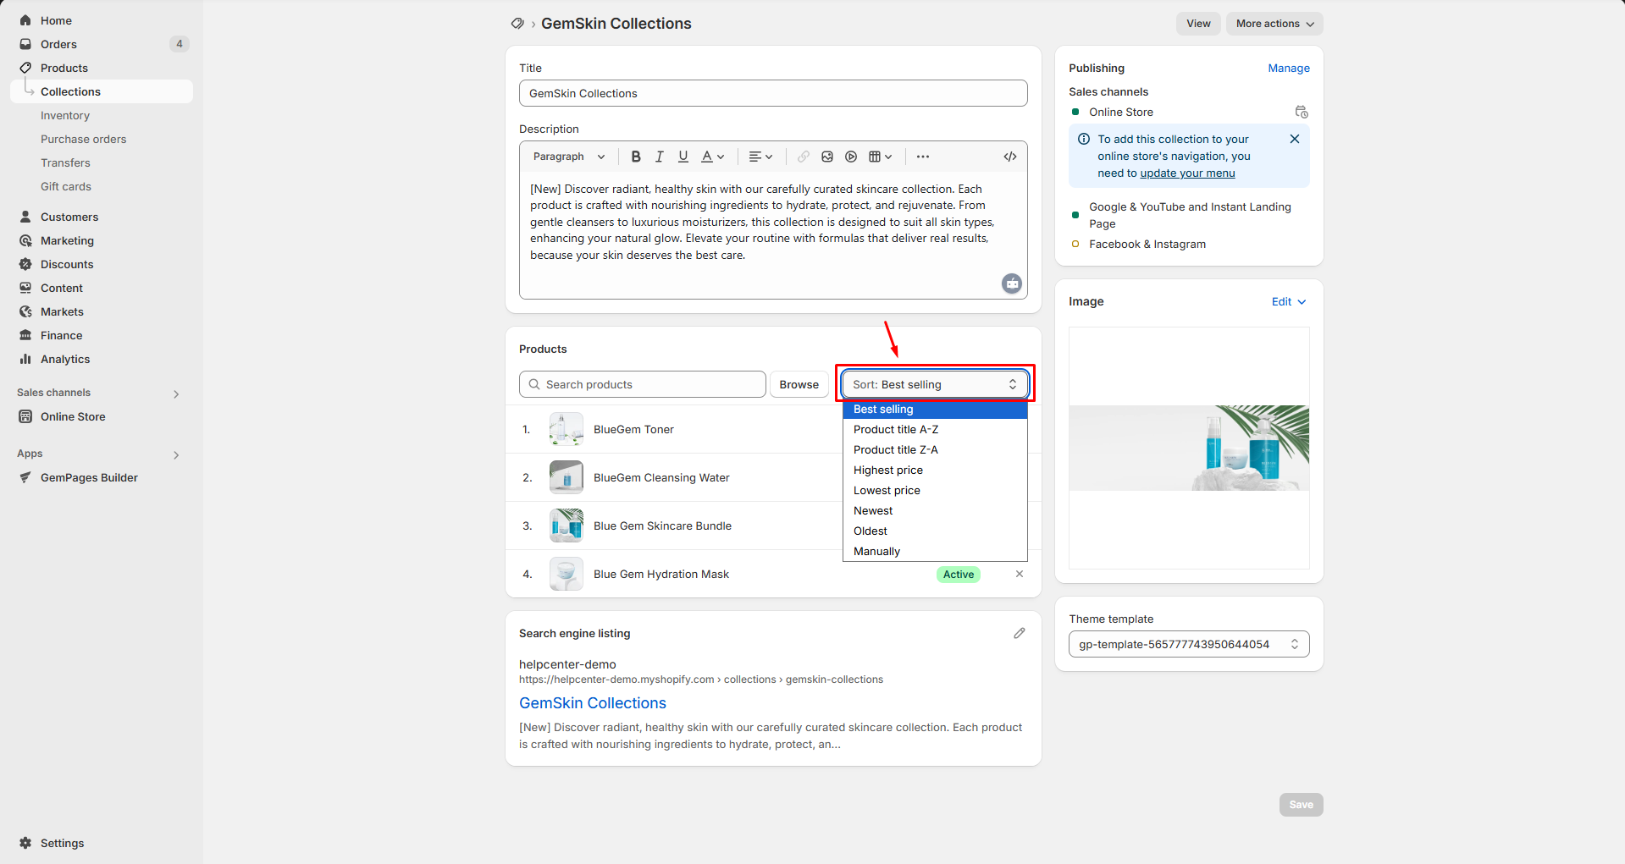Toggle bold formatting in description editor
The width and height of the screenshot is (1625, 864).
click(636, 157)
